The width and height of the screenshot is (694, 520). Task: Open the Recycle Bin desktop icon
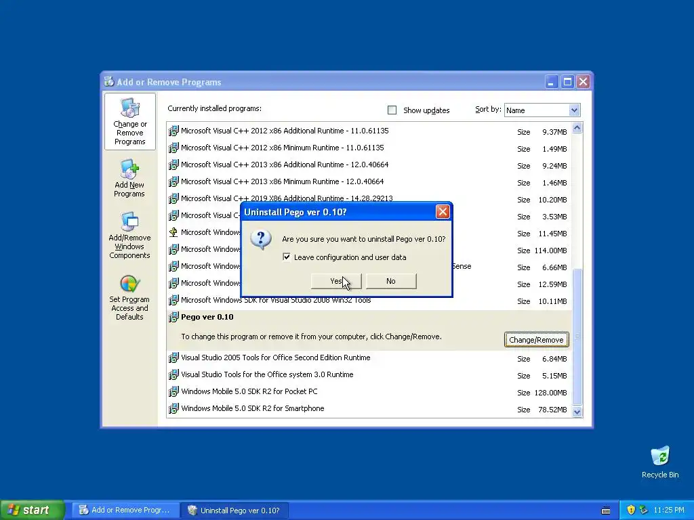[x=660, y=462]
